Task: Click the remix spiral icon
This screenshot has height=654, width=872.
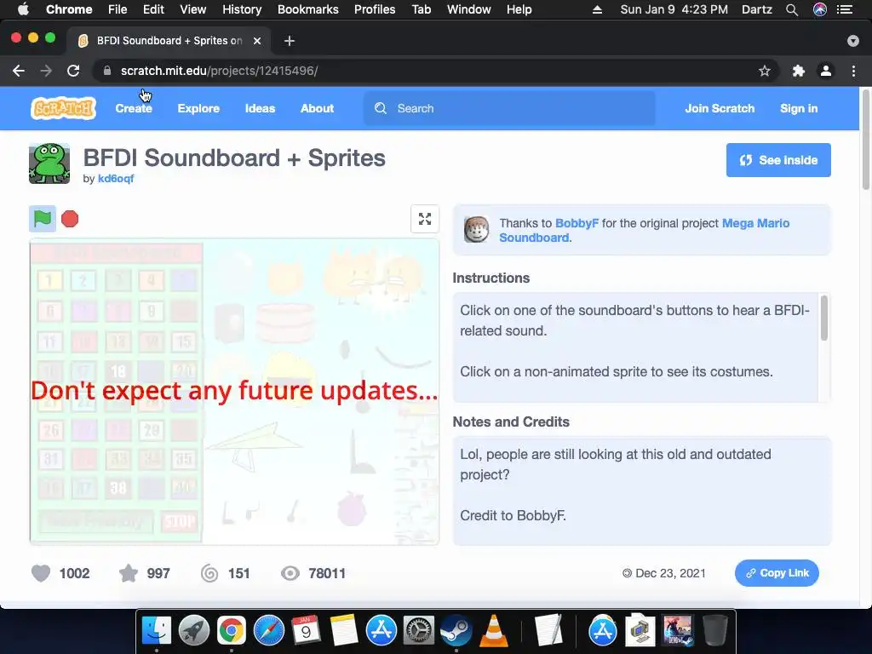Action: pyautogui.click(x=209, y=573)
